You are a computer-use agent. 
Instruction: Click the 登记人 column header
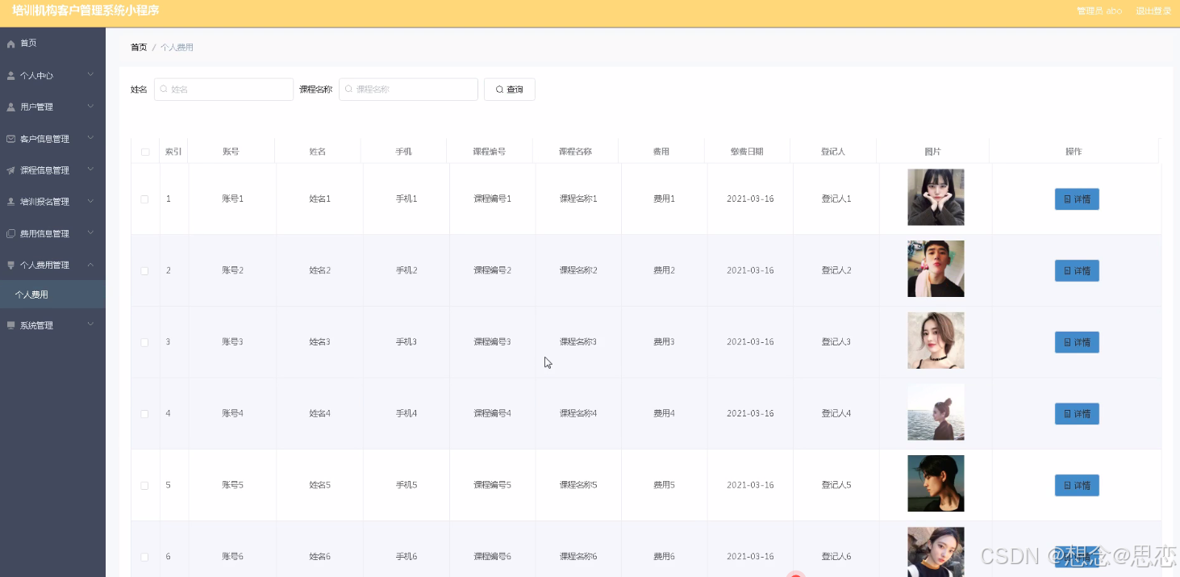point(833,152)
